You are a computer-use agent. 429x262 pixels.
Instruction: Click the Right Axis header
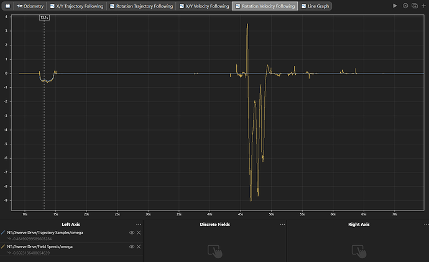pos(359,224)
